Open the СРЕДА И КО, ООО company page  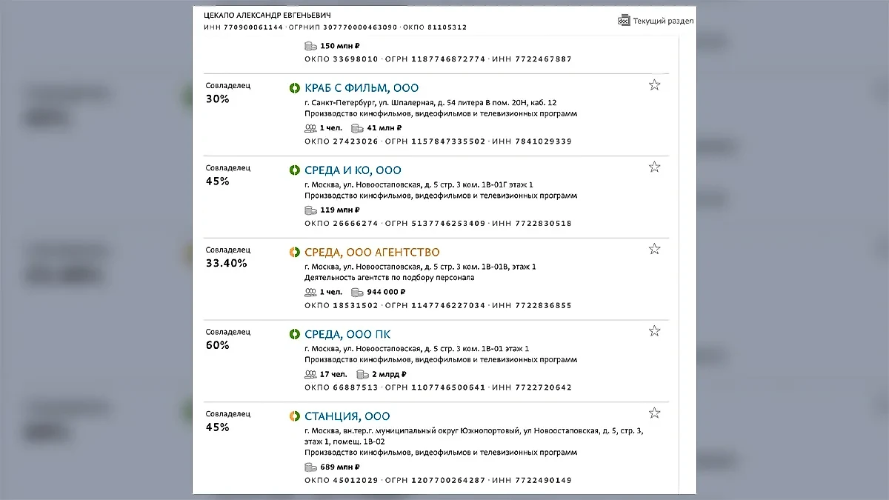353,170
